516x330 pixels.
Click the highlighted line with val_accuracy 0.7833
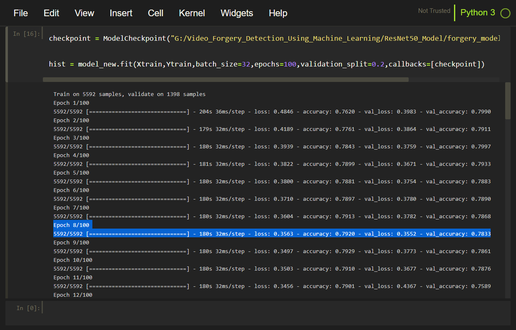[x=272, y=234]
